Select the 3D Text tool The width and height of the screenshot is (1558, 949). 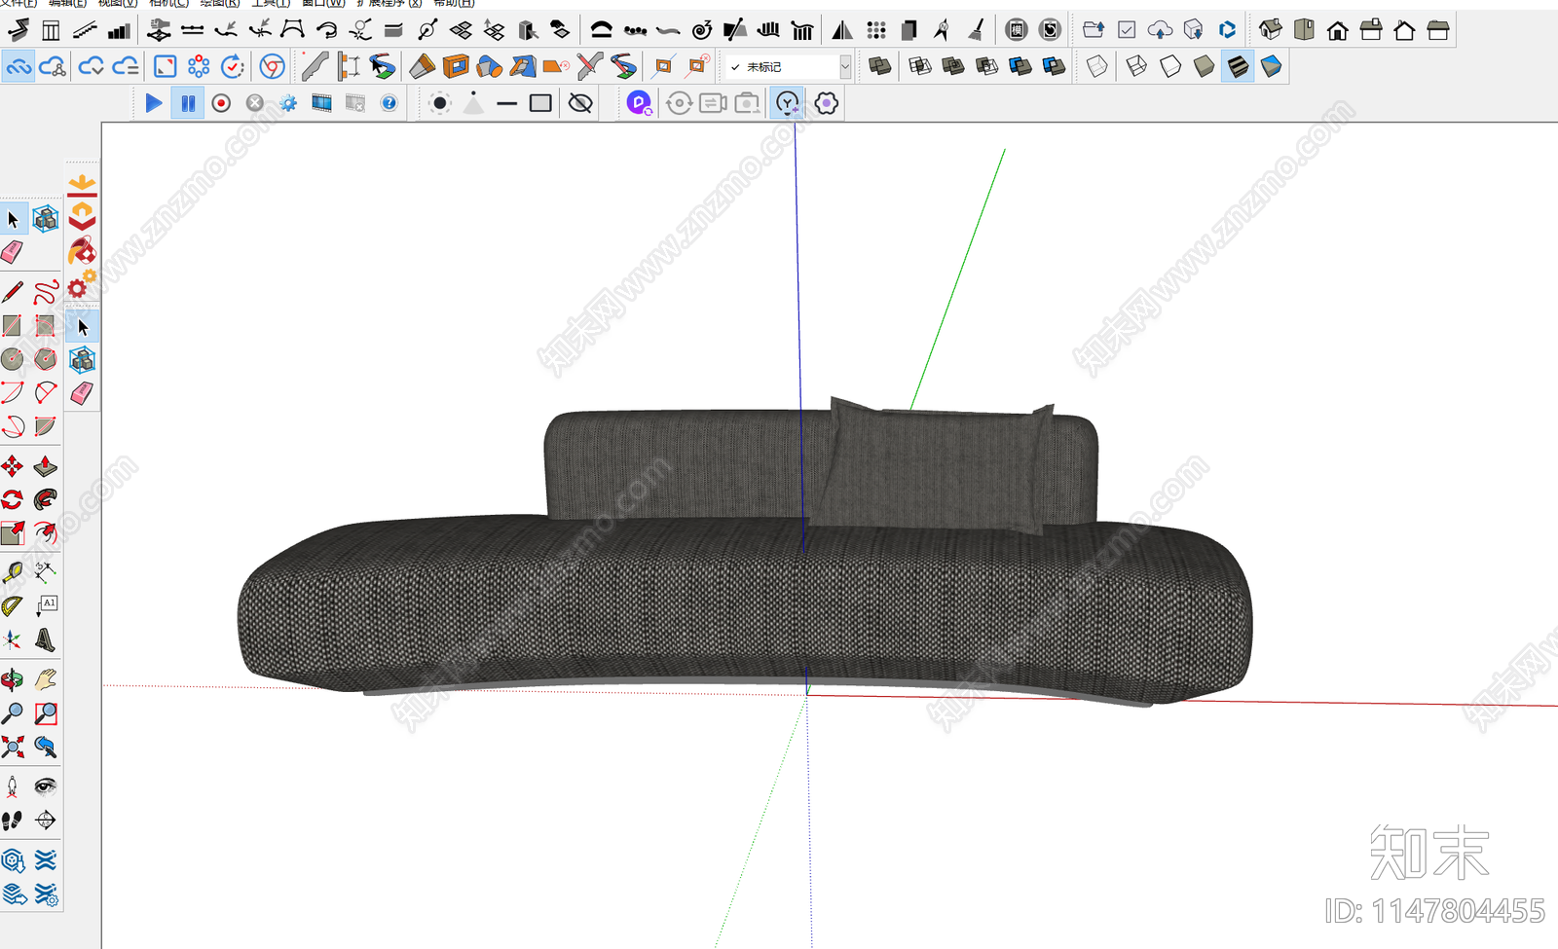(46, 639)
